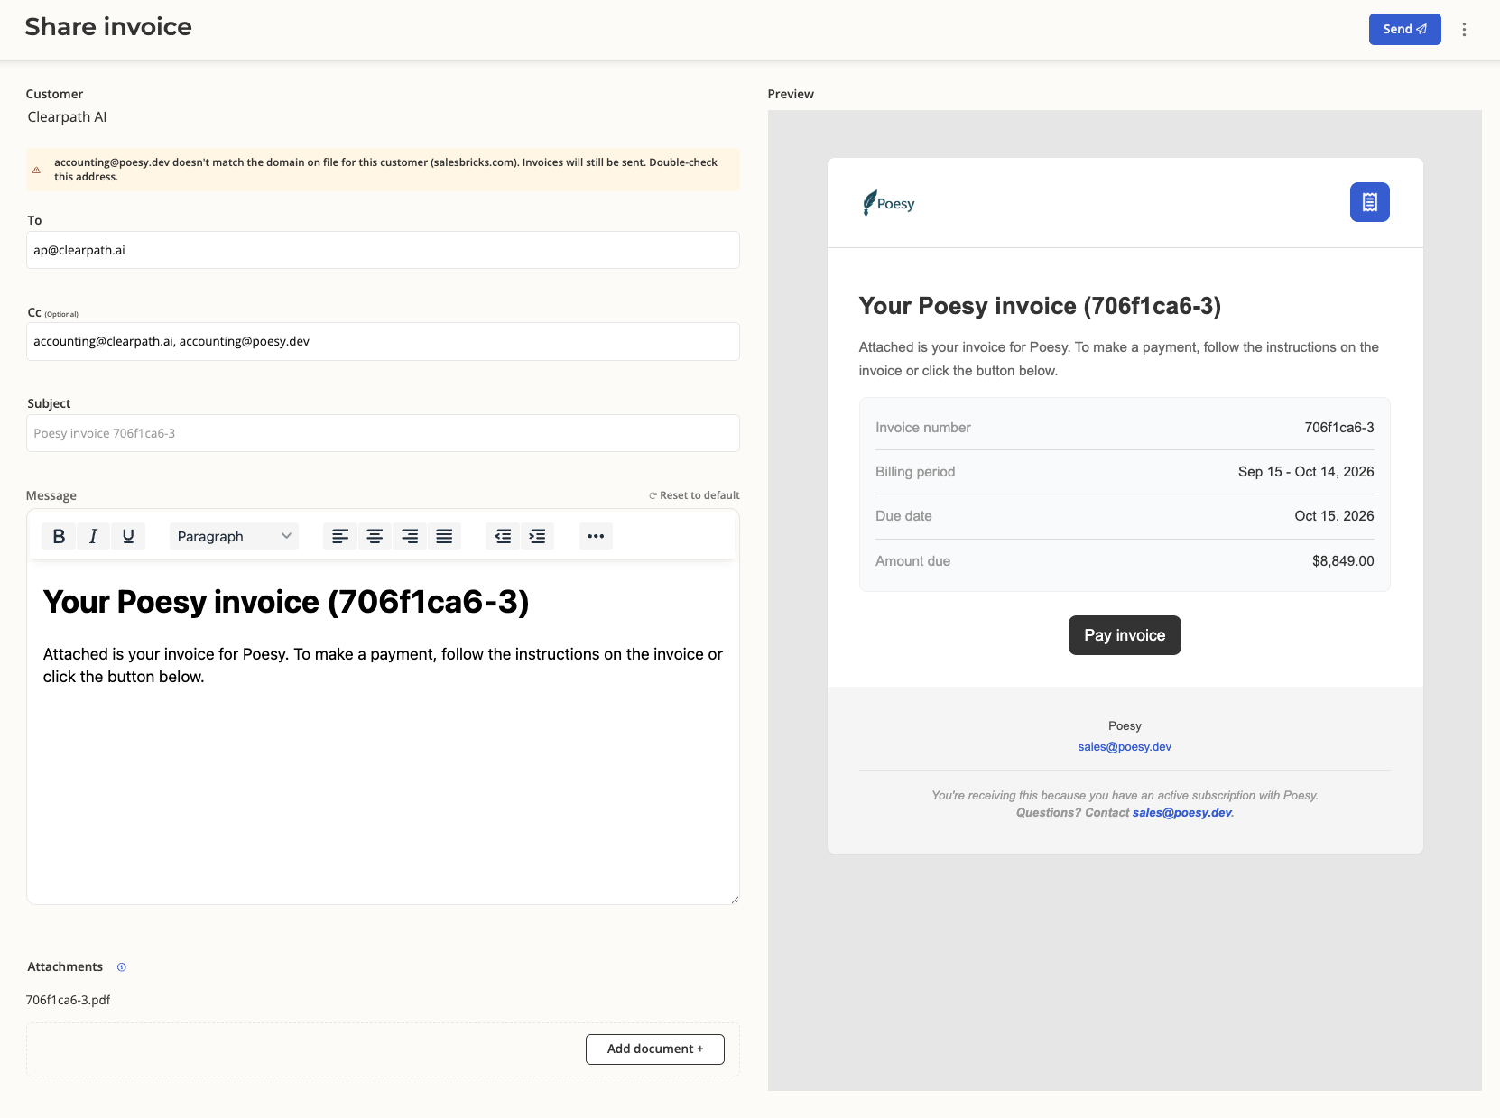Image resolution: width=1500 pixels, height=1118 pixels.
Task: Align message text left
Action: pyautogui.click(x=340, y=536)
